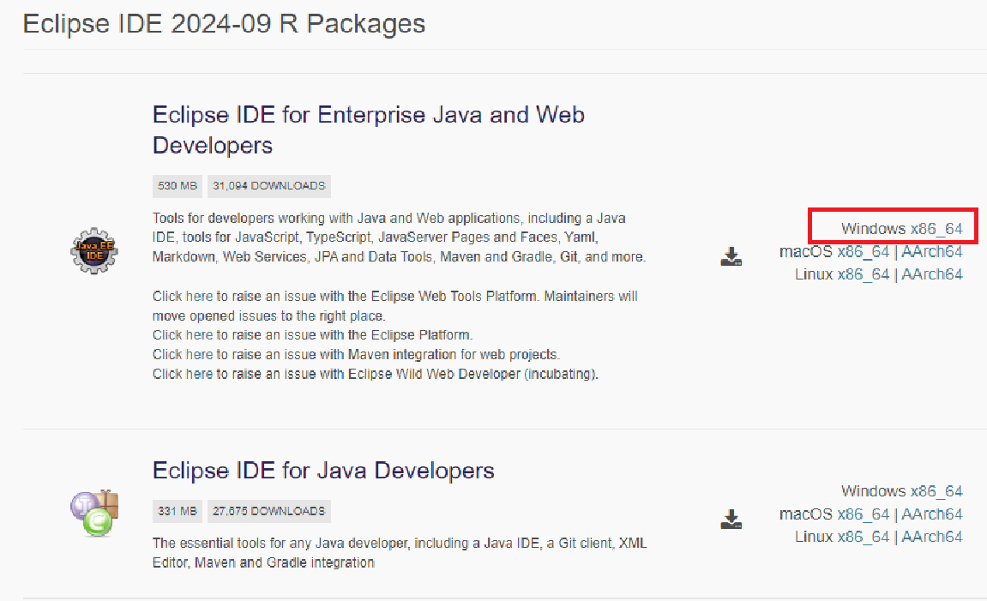
Task: Download Linux x86_64 for the Java Developers package
Action: [863, 537]
